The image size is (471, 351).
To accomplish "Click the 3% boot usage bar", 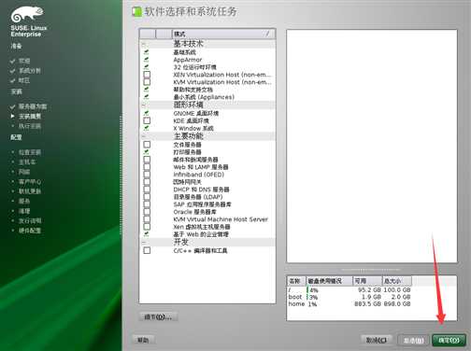I will tap(312, 297).
